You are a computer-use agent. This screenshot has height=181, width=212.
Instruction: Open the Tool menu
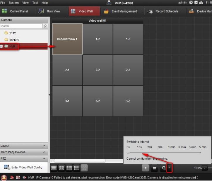click(x=35, y=3)
